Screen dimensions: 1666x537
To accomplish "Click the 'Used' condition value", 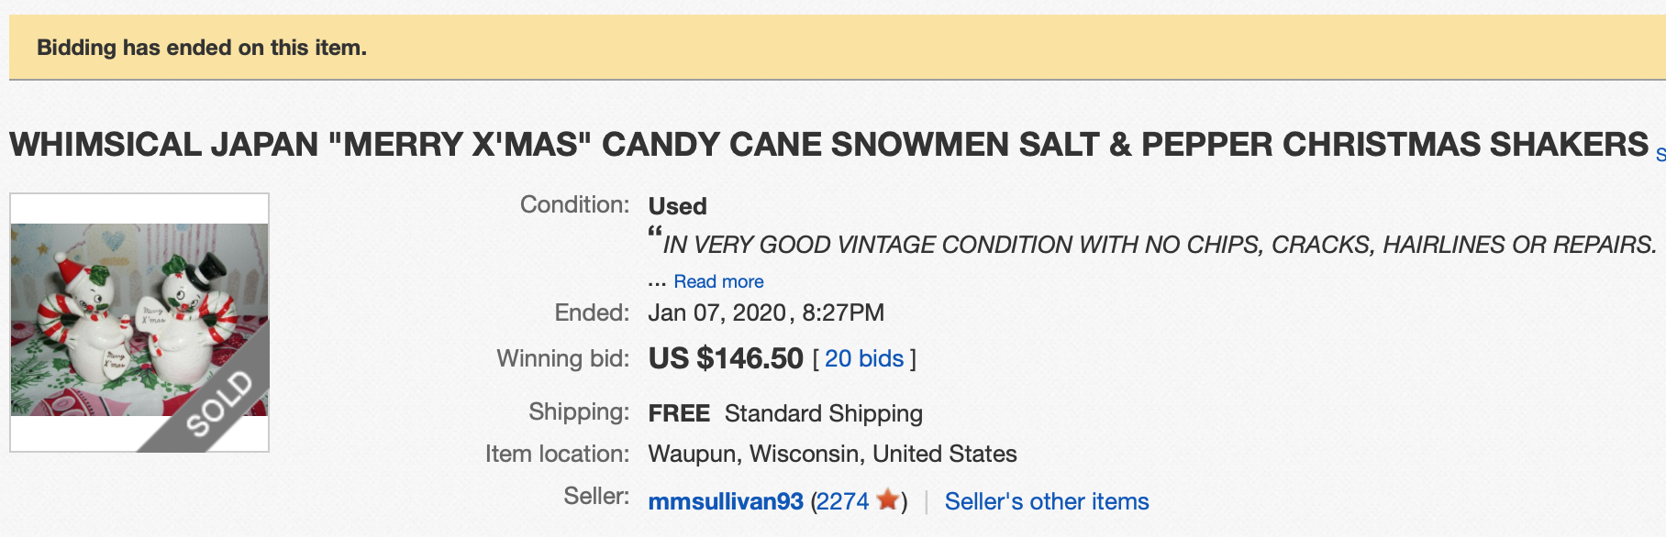I will (x=677, y=206).
